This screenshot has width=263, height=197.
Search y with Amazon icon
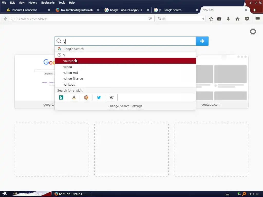(73, 97)
